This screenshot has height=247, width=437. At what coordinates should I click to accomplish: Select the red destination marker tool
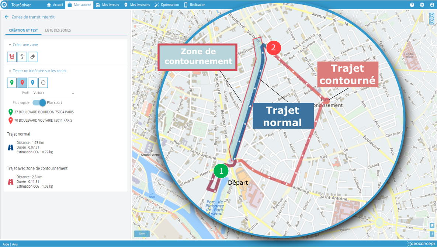pyautogui.click(x=22, y=83)
